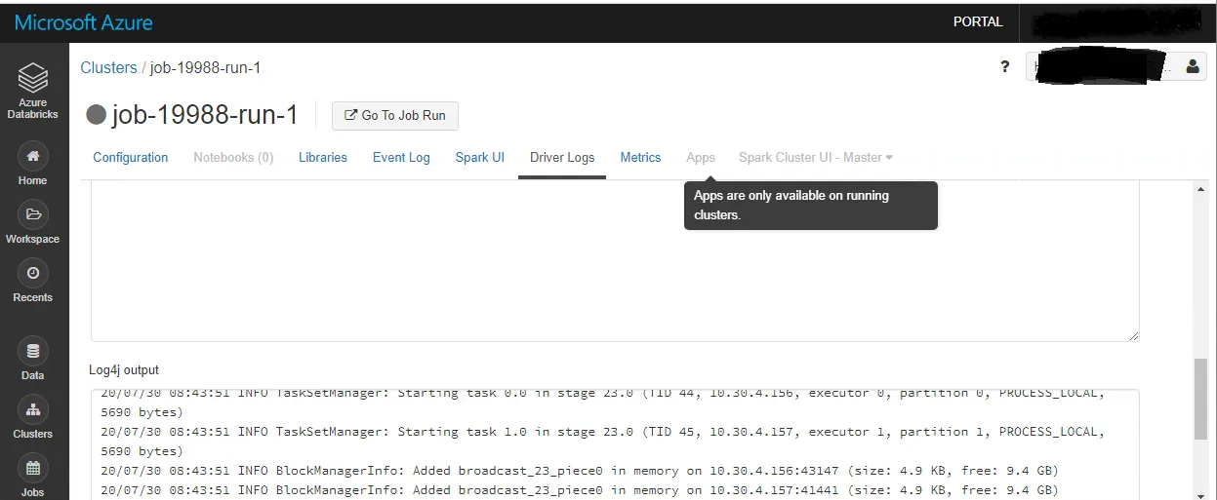Open the Workspace folder icon
Viewport: 1217px width, 500px height.
pyautogui.click(x=33, y=214)
